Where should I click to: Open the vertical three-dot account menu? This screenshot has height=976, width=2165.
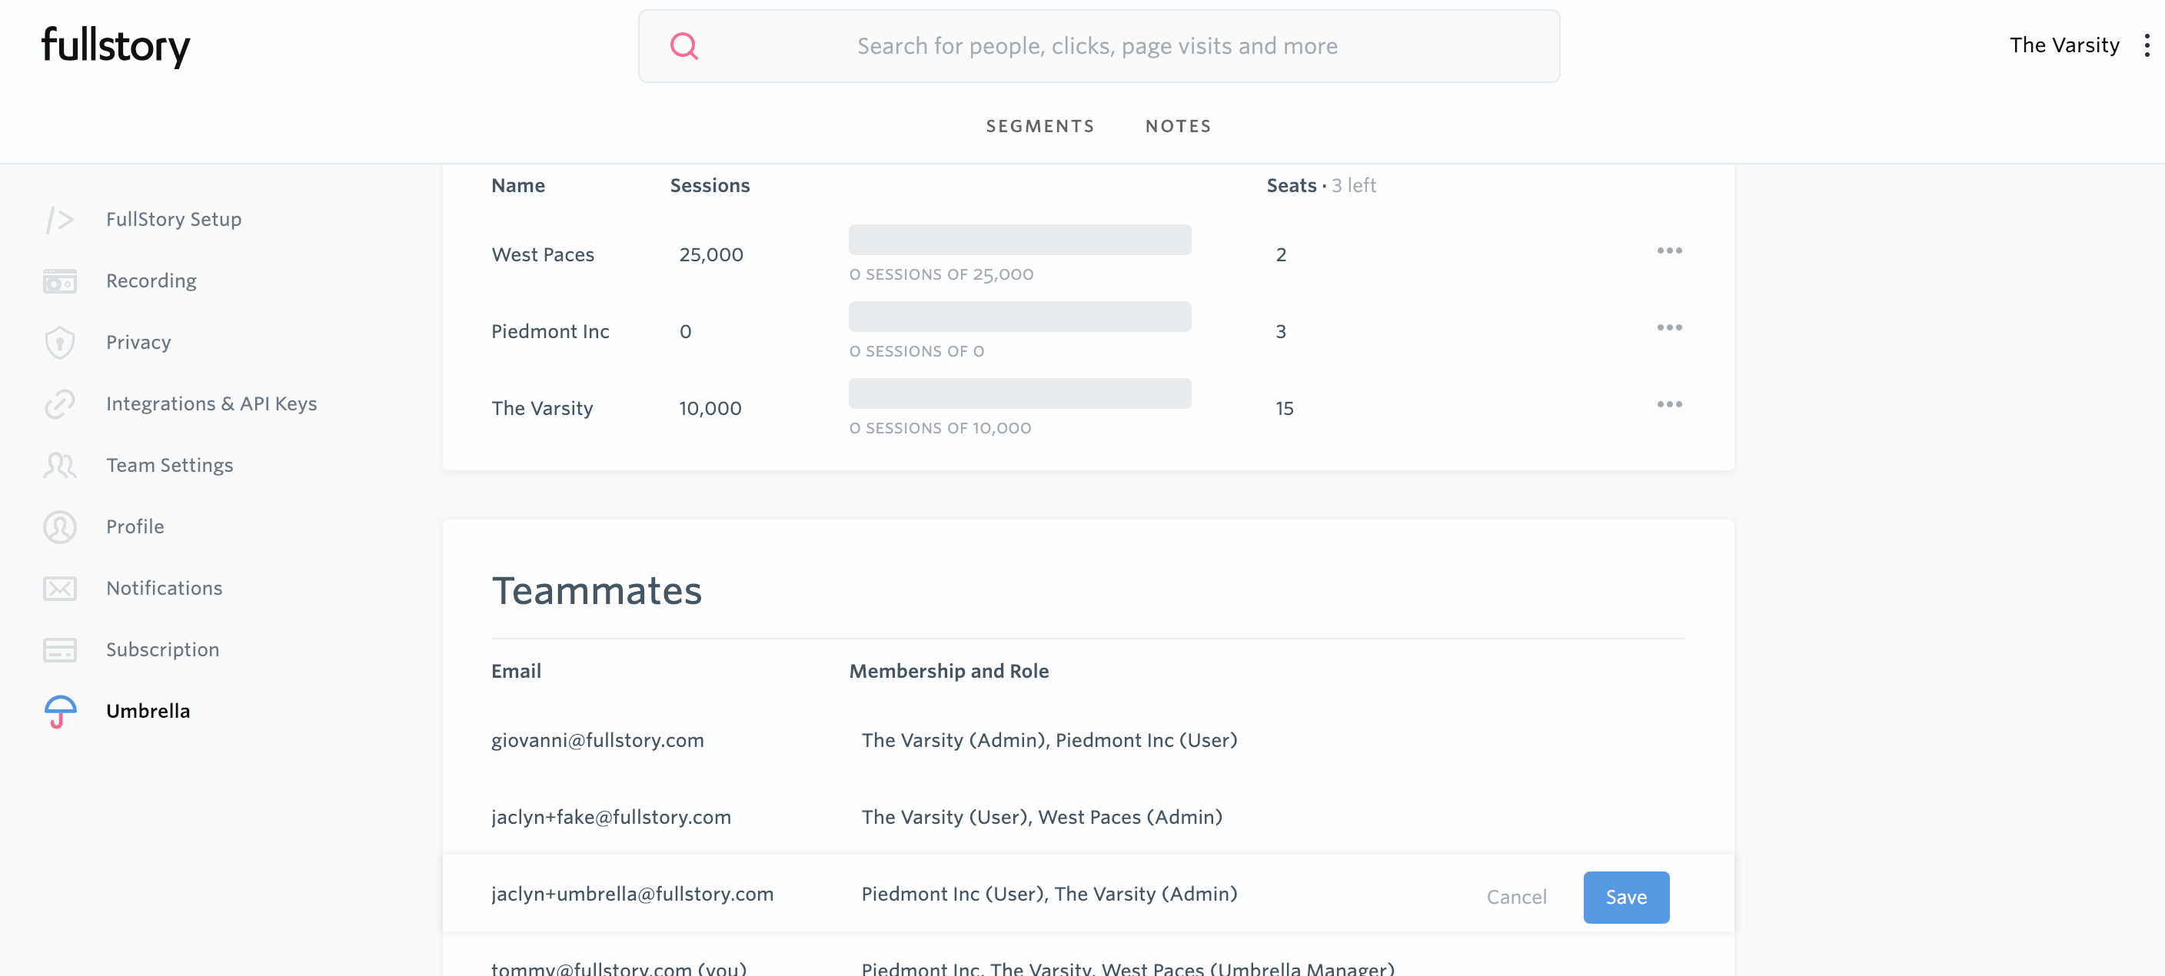pos(2147,45)
